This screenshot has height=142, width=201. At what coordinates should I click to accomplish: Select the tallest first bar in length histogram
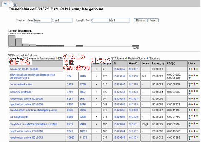(12, 41)
